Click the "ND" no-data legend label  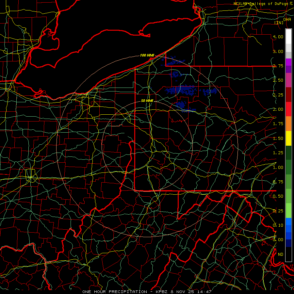(281, 254)
